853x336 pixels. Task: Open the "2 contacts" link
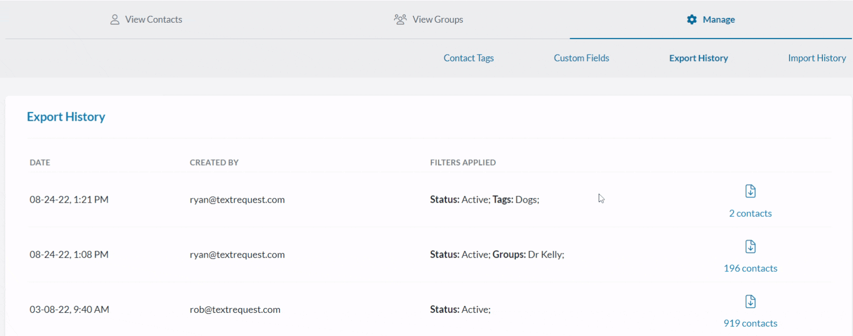(750, 213)
